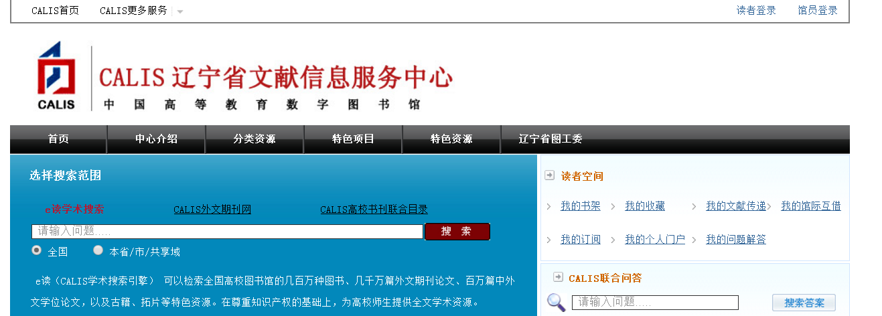The height and width of the screenshot is (316, 882).
Task: Click the 读者空间 heading
Action: pyautogui.click(x=582, y=176)
